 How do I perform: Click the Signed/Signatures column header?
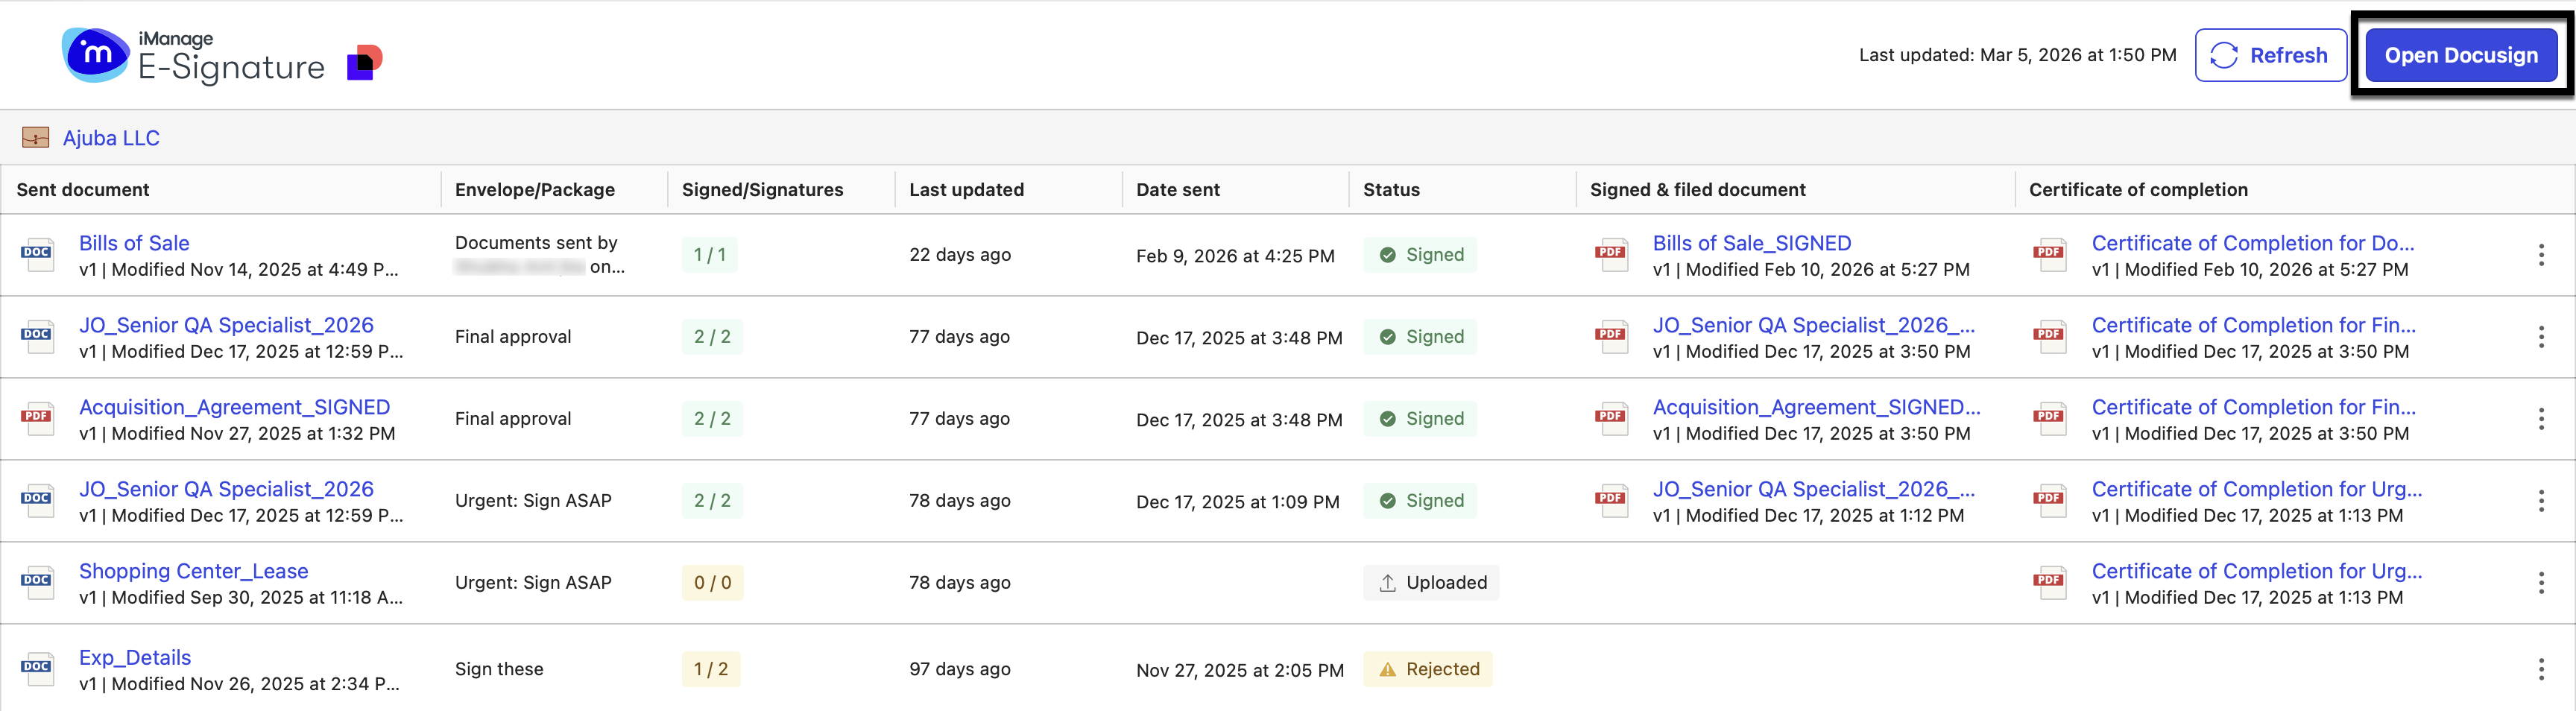763,190
